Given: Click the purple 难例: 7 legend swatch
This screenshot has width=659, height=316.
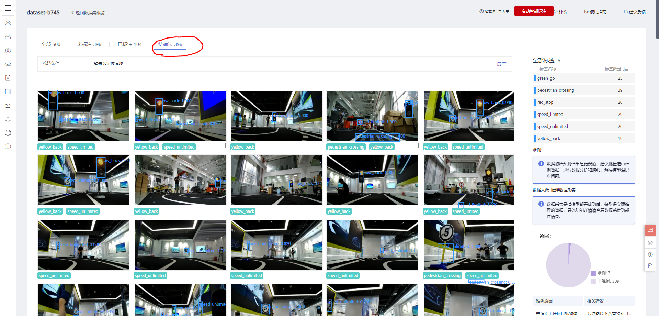Looking at the screenshot, I should pos(593,273).
